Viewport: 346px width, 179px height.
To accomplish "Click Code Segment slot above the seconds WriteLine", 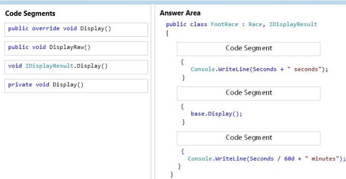I will click(x=249, y=49).
